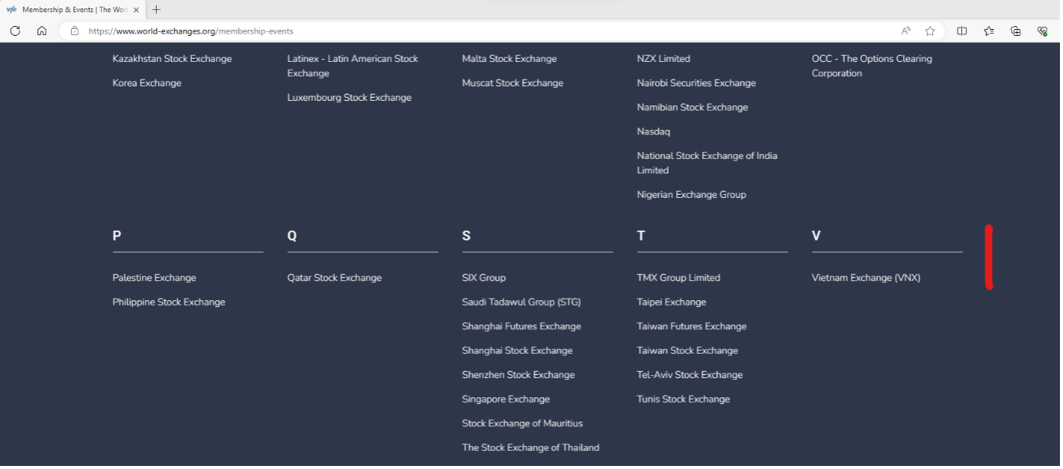Open Shenzhen Stock Exchange link
This screenshot has height=469, width=1063.
tap(518, 376)
